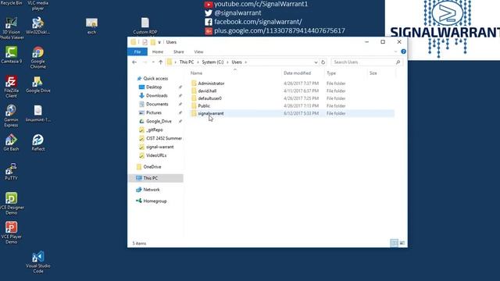The image size is (500, 281).
Task: Select Quick access in navigation pane
Action: pos(155,78)
